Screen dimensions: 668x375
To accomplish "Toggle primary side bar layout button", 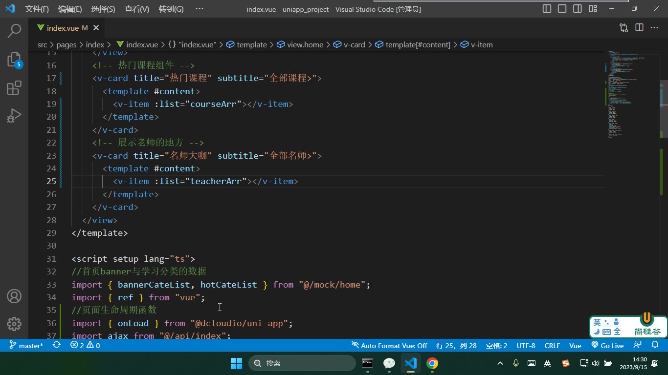I will [547, 9].
